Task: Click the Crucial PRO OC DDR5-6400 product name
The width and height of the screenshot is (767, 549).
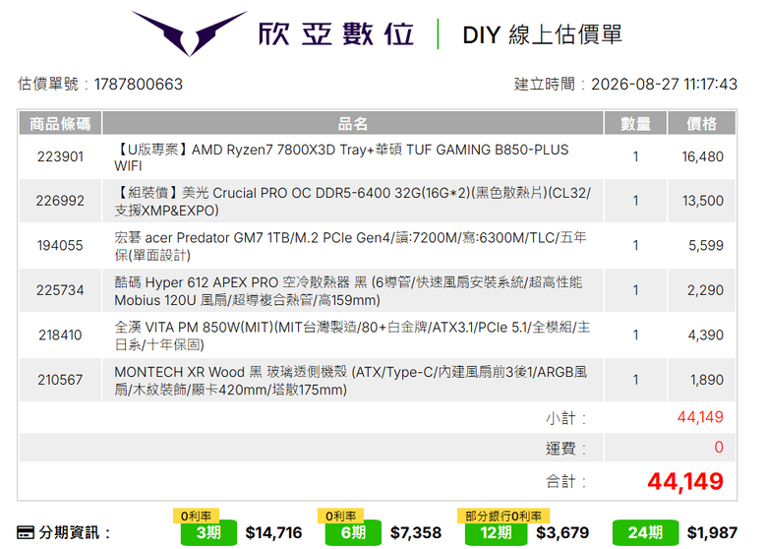Action: pyautogui.click(x=352, y=202)
